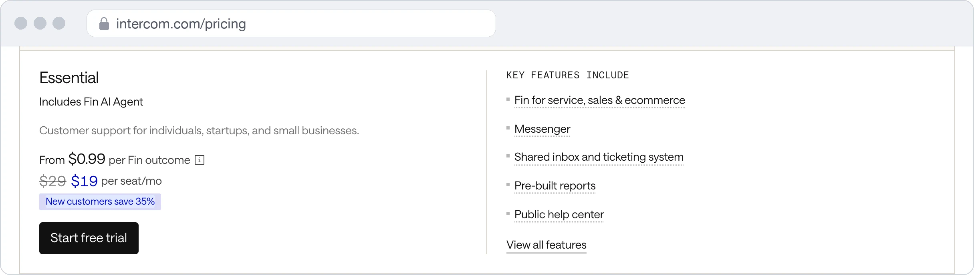Click the third gray window control dot
The image size is (974, 275).
pos(59,23)
